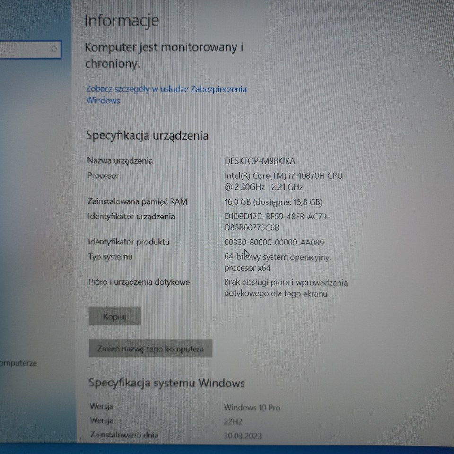Select 64-bitowy system operacyjny text

[x=278, y=257]
